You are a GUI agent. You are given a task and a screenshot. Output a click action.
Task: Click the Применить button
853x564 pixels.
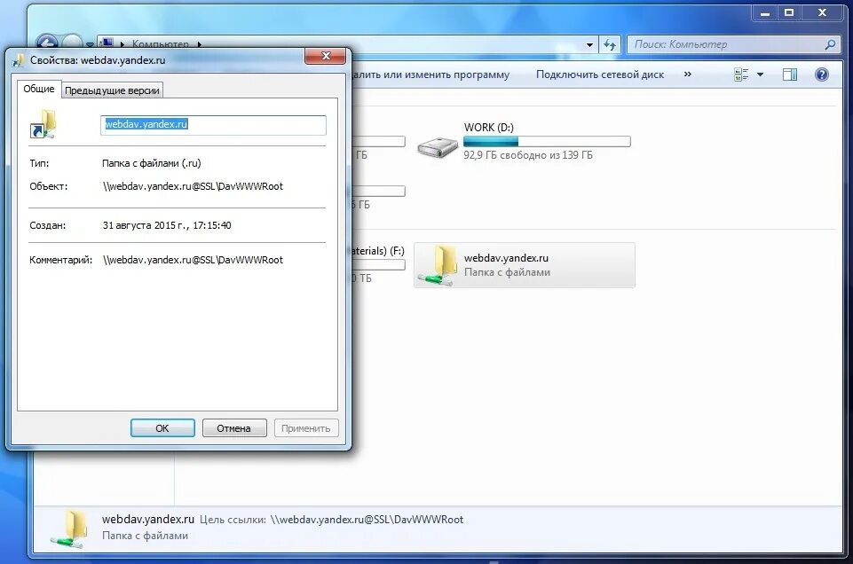pyautogui.click(x=305, y=427)
